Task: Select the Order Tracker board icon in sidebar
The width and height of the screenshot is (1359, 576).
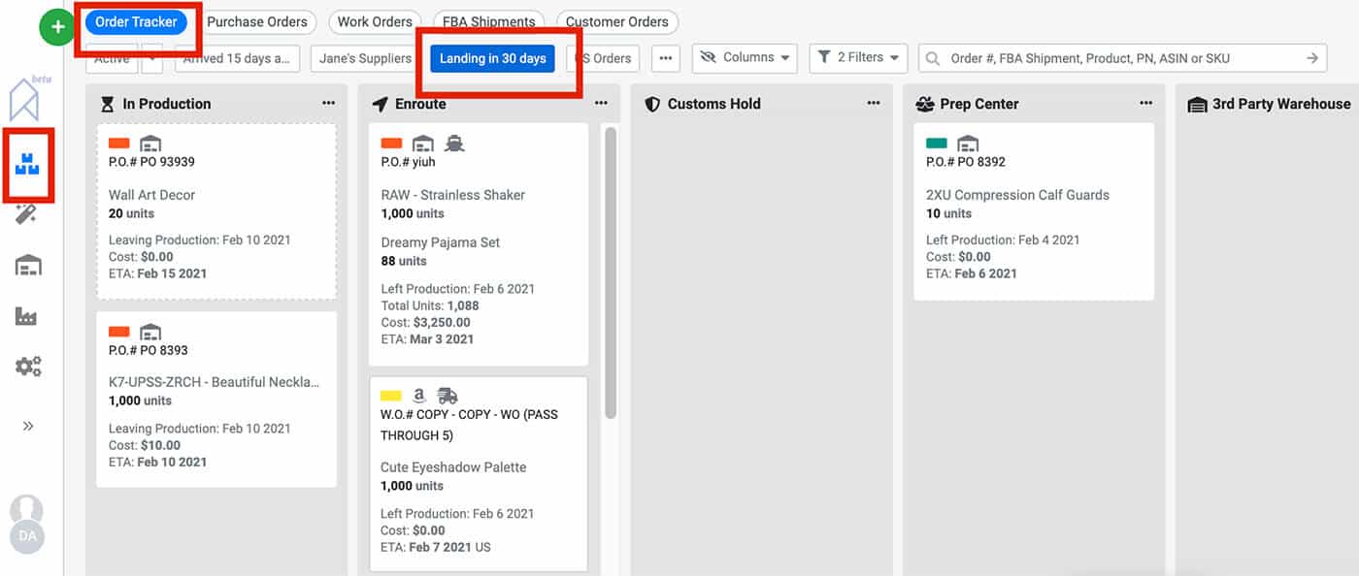Action: (x=28, y=165)
